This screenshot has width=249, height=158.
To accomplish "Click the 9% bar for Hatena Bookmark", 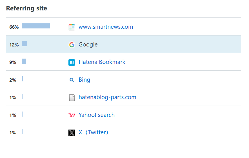I will coord(24,61).
